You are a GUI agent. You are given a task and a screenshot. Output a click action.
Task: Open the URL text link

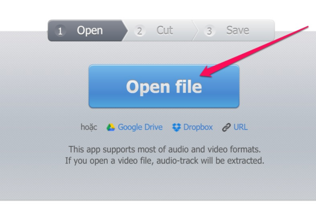pos(241,127)
